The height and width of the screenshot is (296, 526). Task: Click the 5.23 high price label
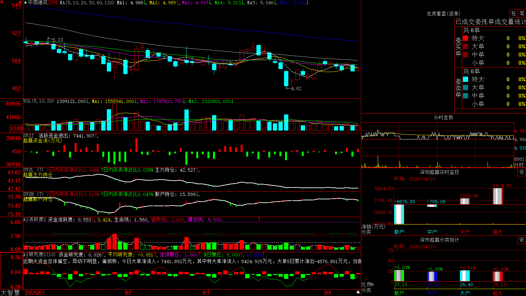click(58, 40)
